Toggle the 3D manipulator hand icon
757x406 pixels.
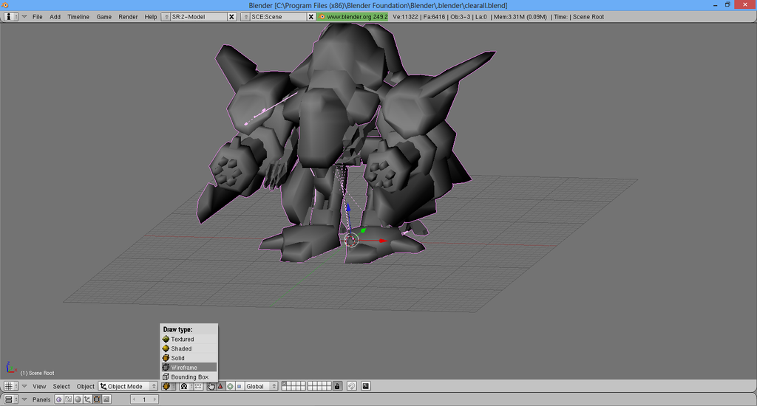(211, 386)
